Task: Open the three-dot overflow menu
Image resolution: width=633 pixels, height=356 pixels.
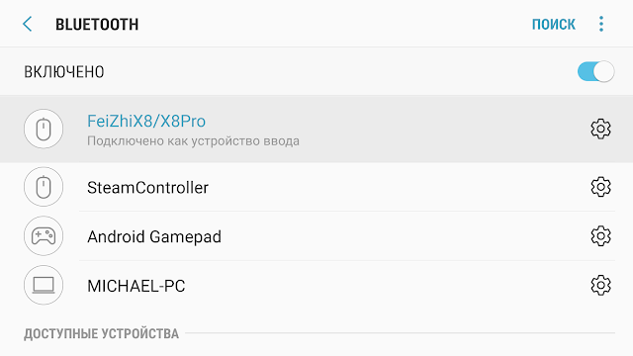Action: coord(601,24)
